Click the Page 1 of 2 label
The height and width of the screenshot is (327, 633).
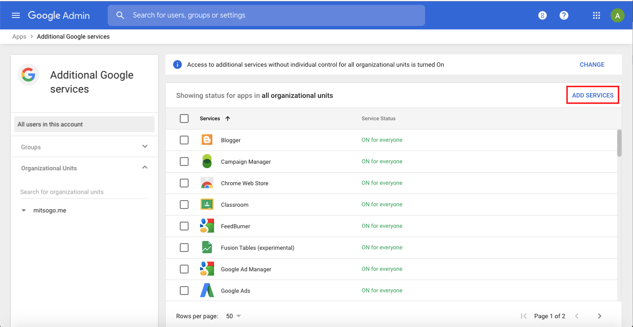549,316
